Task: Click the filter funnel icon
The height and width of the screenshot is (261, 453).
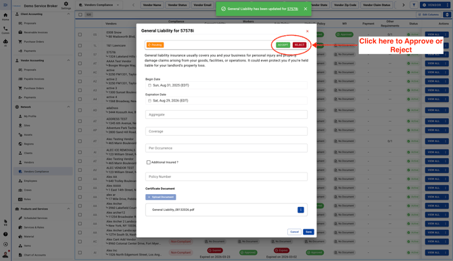Action: [x=414, y=5]
